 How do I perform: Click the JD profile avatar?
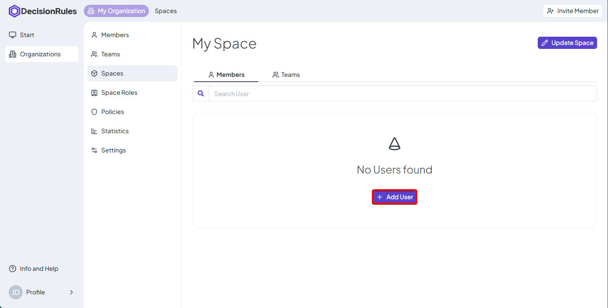coord(16,292)
